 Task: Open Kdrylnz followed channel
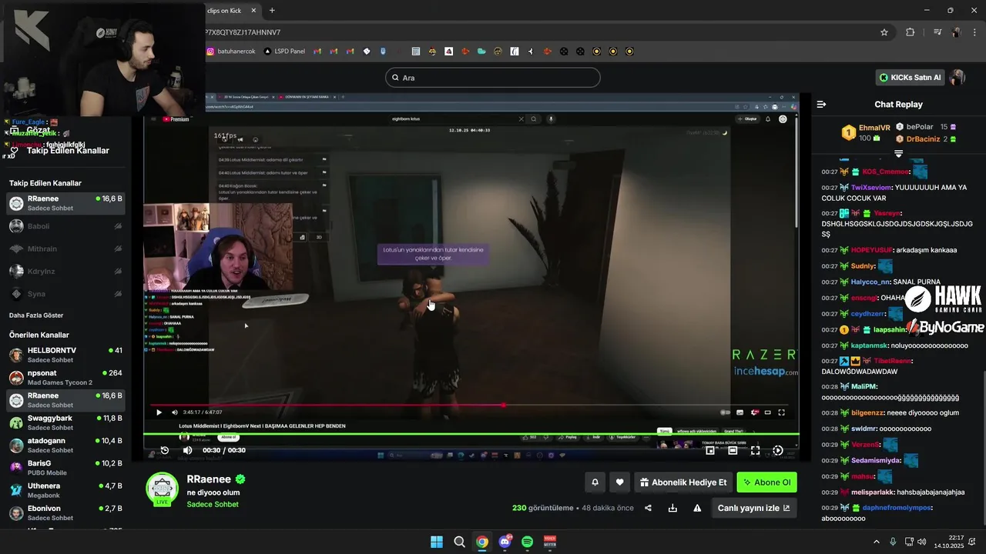point(65,271)
